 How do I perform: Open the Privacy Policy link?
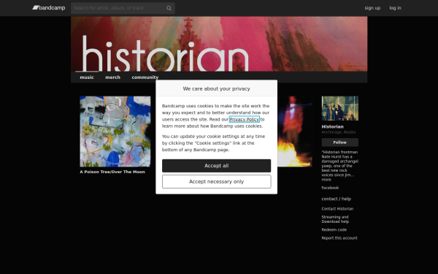pos(245,119)
